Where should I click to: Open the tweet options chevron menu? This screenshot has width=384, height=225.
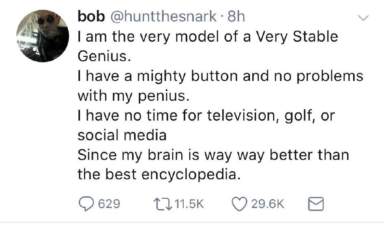click(364, 18)
